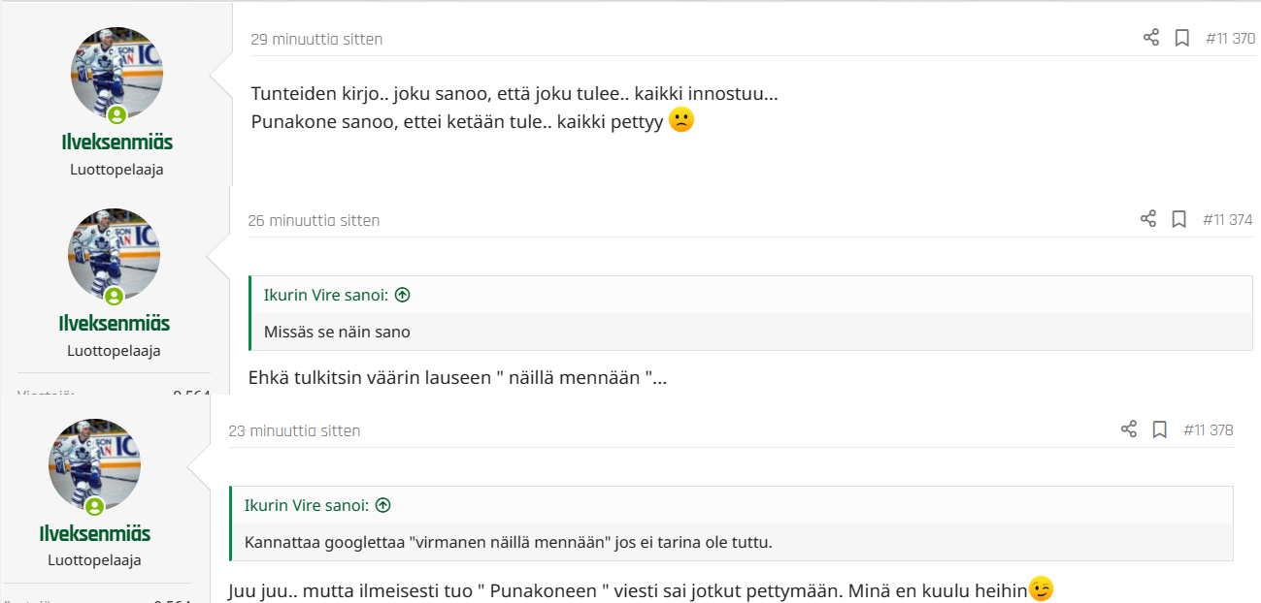Screen dimensions: 1261x603
Task: Click Ilveksenmiäs username on first post
Action: (x=116, y=143)
